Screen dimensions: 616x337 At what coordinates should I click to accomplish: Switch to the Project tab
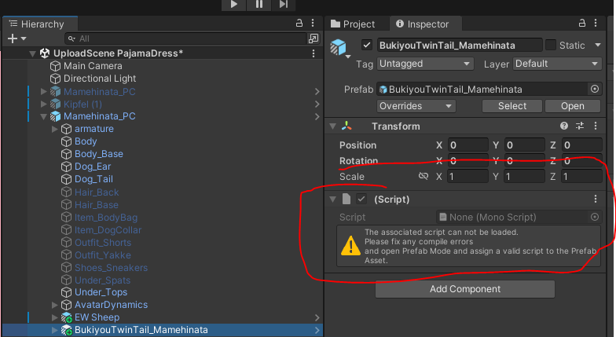[353, 24]
